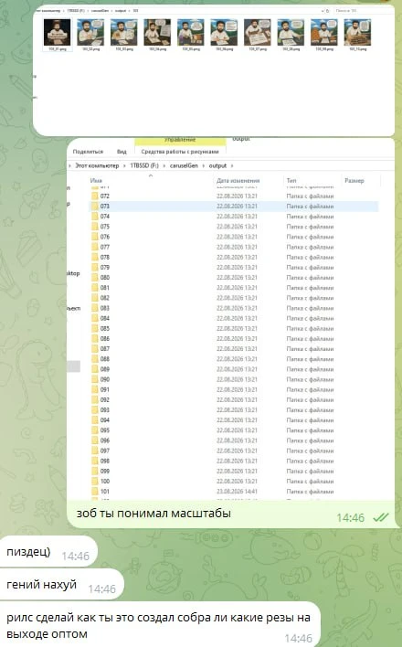The width and height of the screenshot is (402, 647).
Task: Click the caption зоб ты понимал масштабы
Action: (153, 514)
